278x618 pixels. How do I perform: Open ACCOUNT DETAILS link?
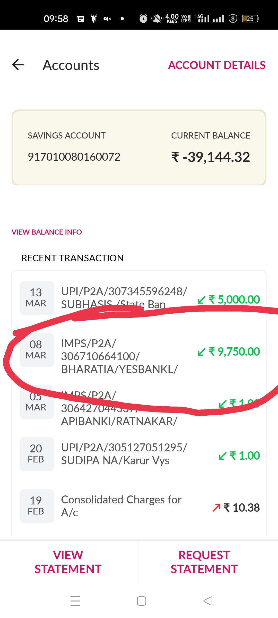(216, 65)
